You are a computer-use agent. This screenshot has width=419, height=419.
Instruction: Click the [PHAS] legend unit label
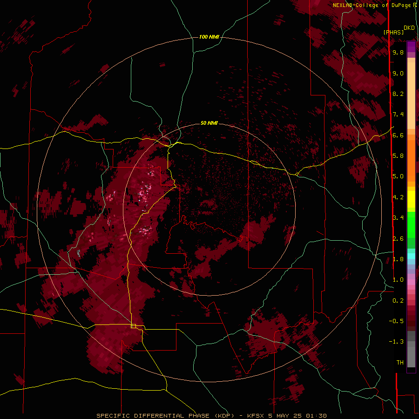pos(393,32)
